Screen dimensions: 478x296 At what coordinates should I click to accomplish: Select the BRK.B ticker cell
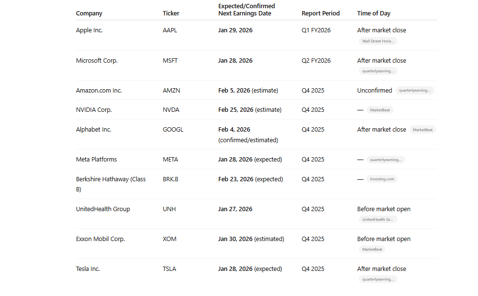[x=170, y=179]
